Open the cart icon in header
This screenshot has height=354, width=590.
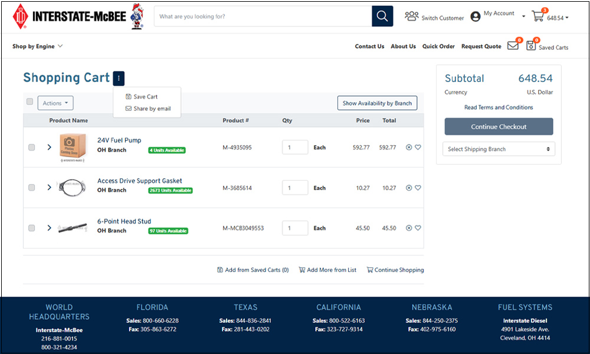click(537, 16)
